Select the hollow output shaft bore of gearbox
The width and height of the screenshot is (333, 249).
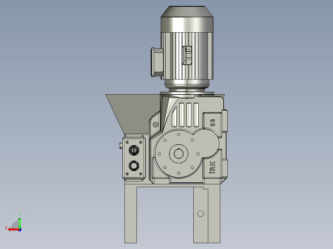pos(179,154)
